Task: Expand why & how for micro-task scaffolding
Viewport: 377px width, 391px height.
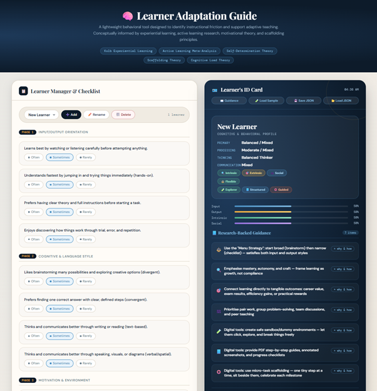Action: coord(343,371)
